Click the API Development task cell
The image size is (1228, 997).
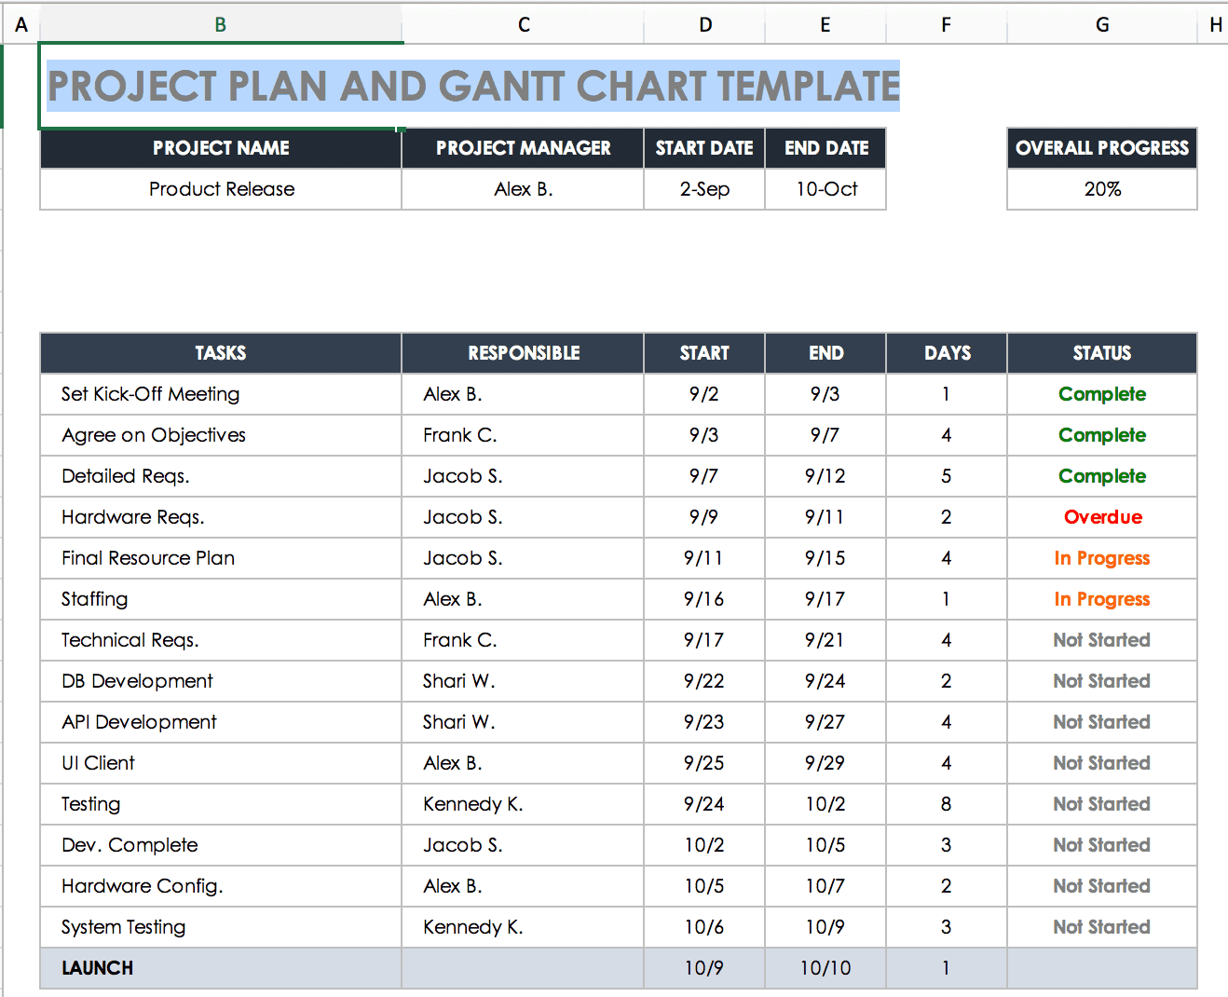tap(221, 722)
